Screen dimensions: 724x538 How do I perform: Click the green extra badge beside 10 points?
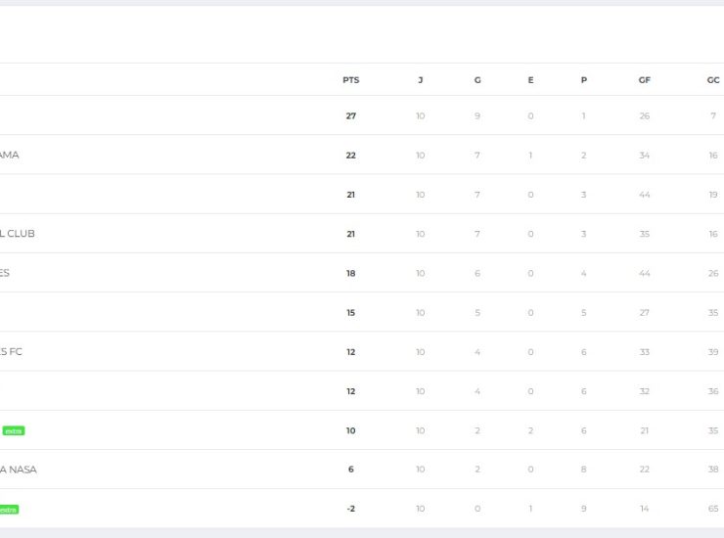click(x=14, y=430)
